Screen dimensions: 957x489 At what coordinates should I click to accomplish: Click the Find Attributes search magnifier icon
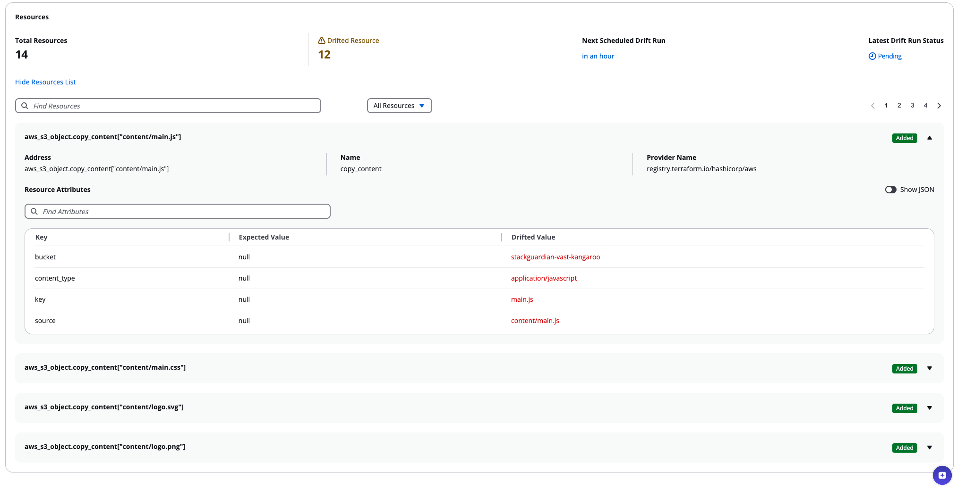click(34, 211)
